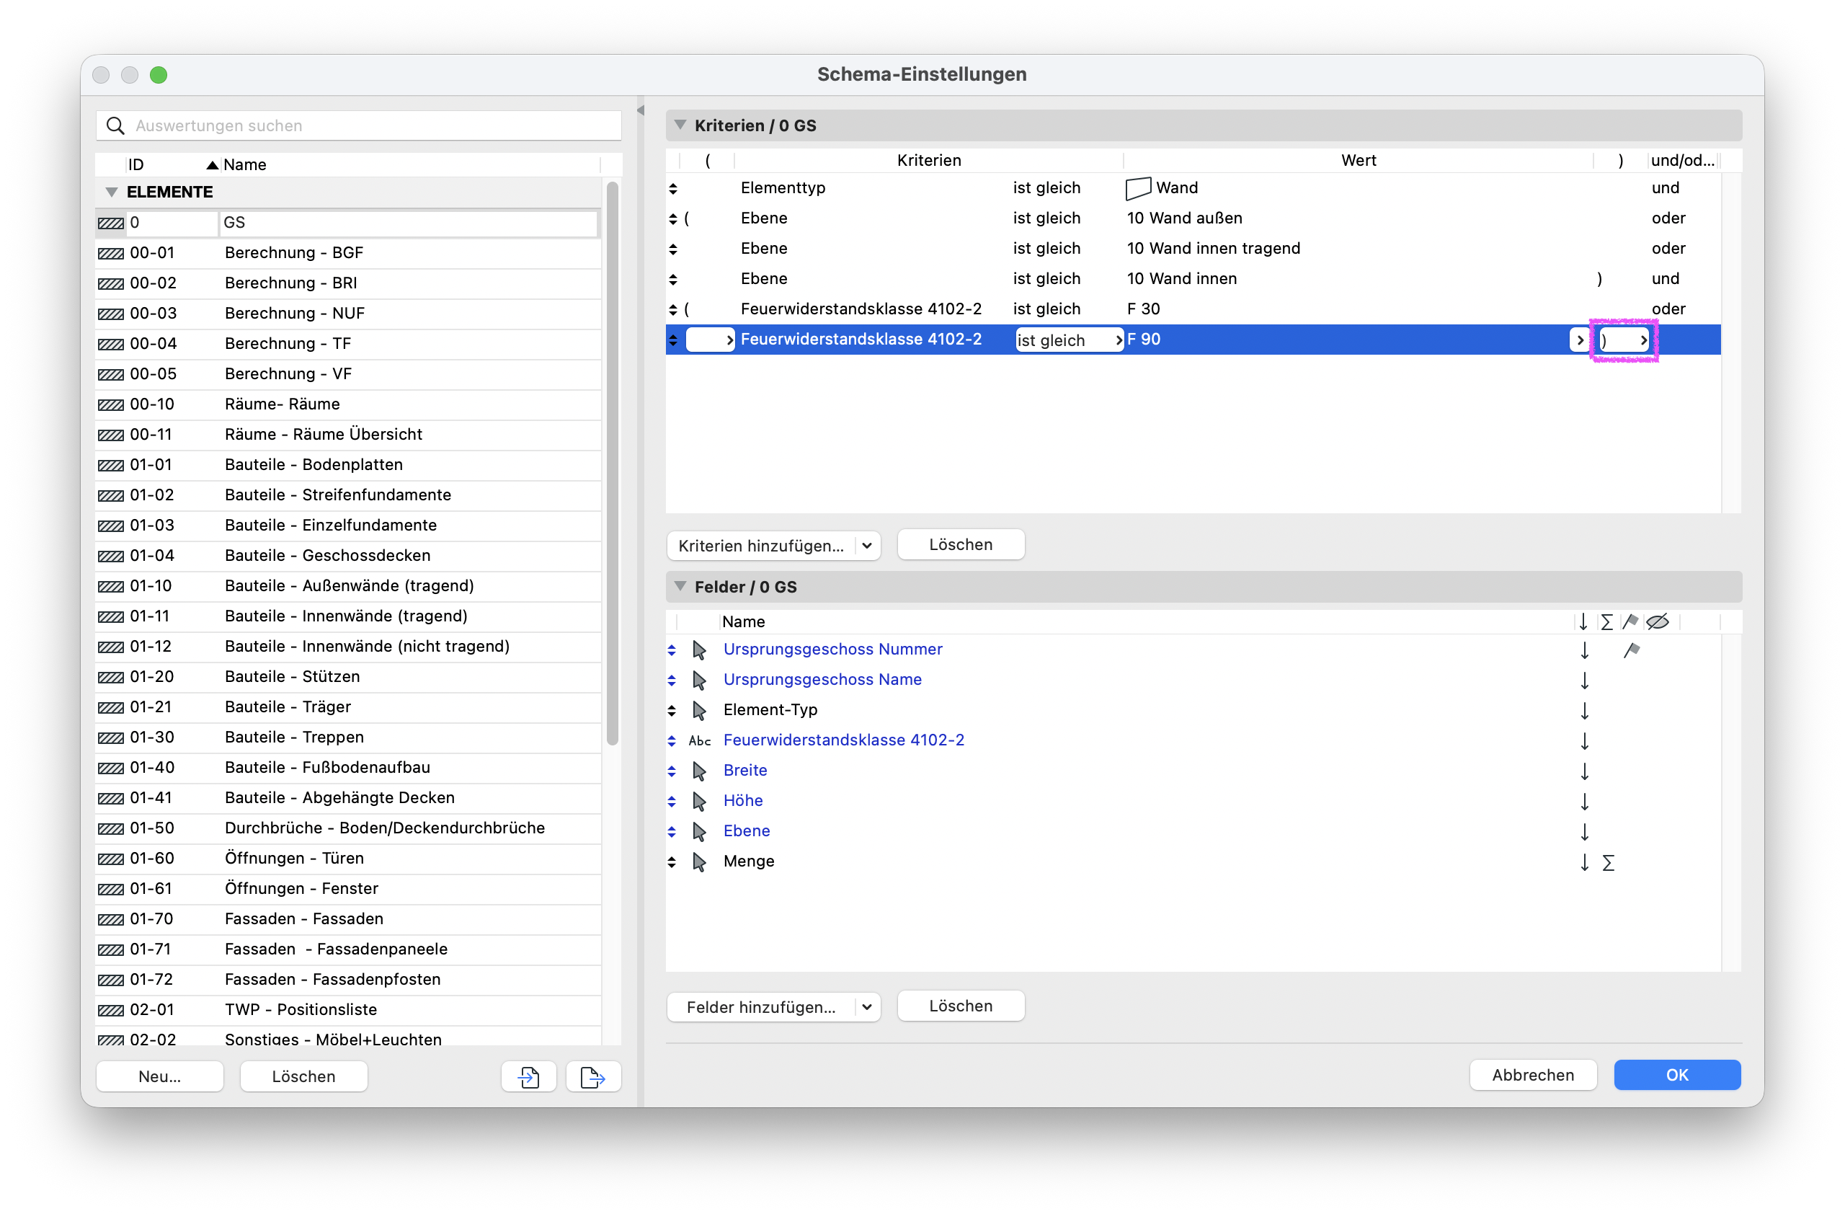Click the import schema icon button
The width and height of the screenshot is (1845, 1214).
pos(529,1076)
